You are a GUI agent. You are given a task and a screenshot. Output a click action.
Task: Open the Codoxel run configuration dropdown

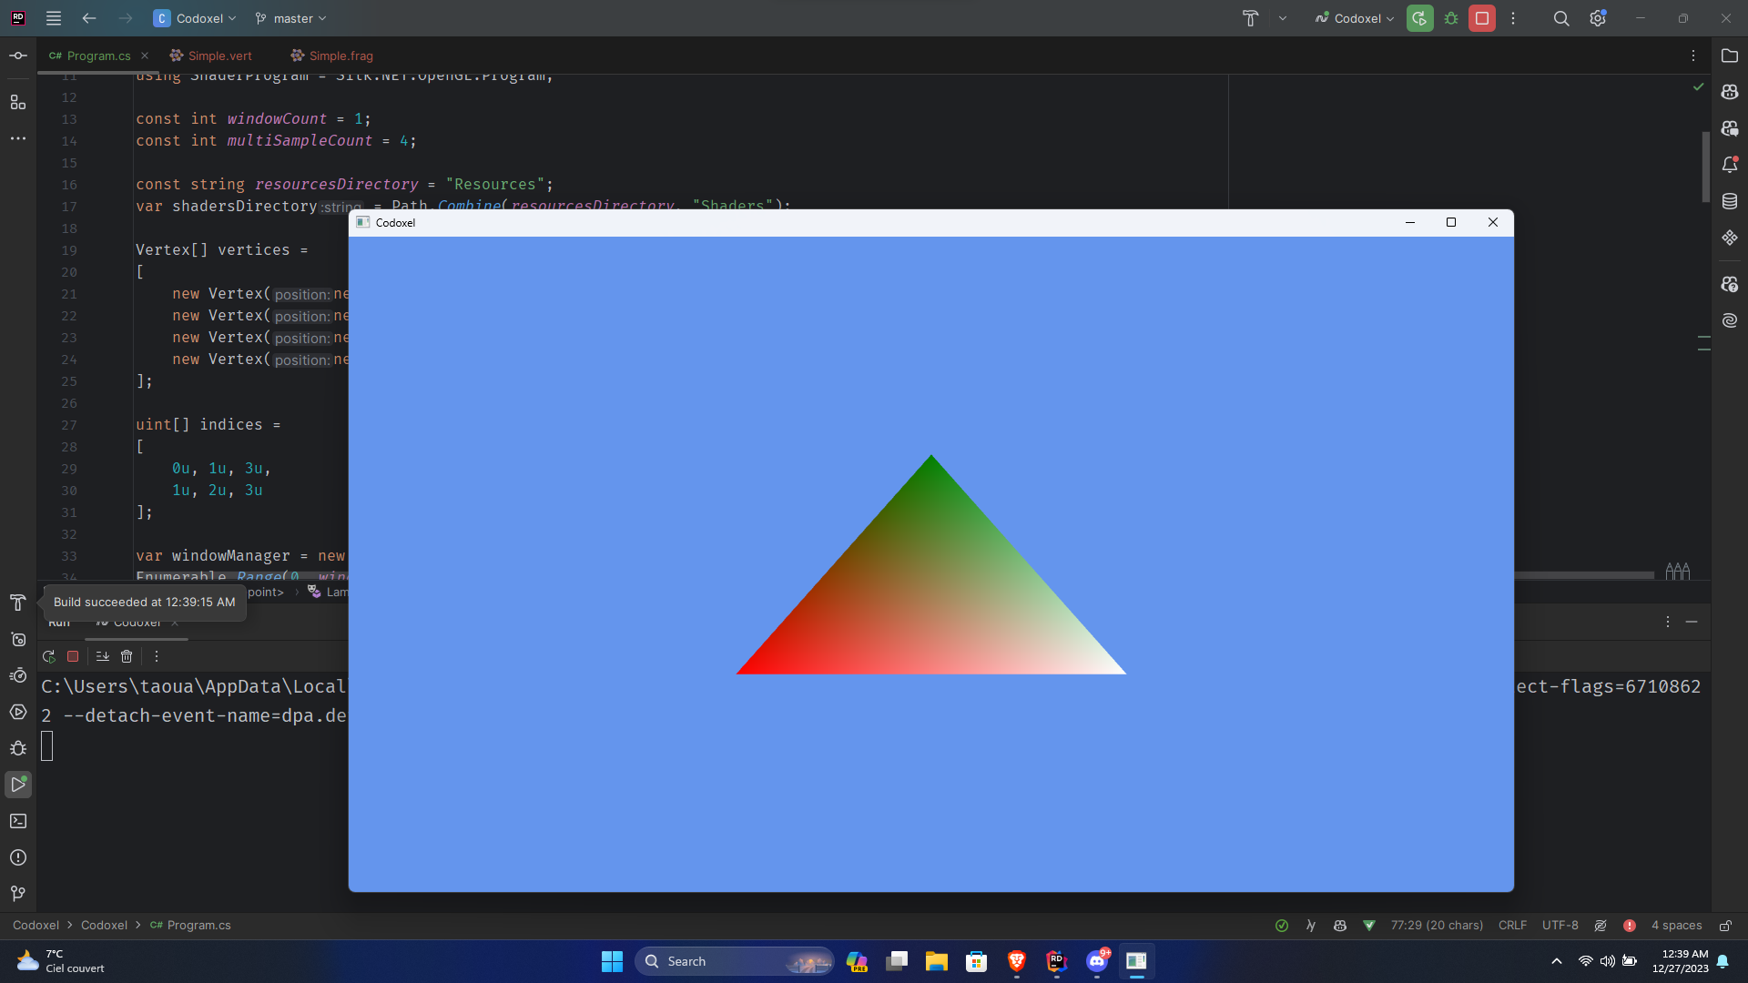(1355, 18)
